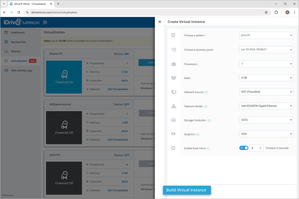The height and width of the screenshot is (199, 299).
Task: Click the Backup Plan monitor icon
Action: [6, 42]
